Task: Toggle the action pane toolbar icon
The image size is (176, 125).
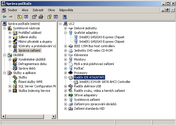Action: tap(56, 17)
